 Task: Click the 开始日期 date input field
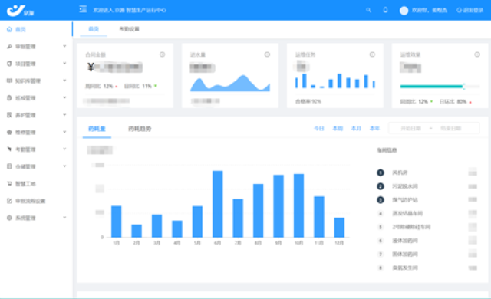pyautogui.click(x=411, y=128)
